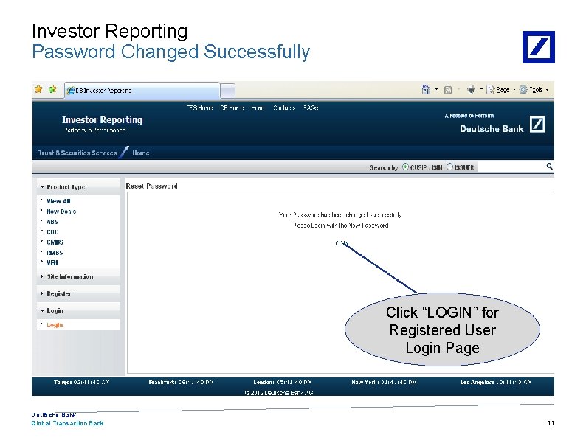Image resolution: width=586 pixels, height=440 pixels.
Task: Open the Tools menu with gear icon
Action: pyautogui.click(x=534, y=90)
